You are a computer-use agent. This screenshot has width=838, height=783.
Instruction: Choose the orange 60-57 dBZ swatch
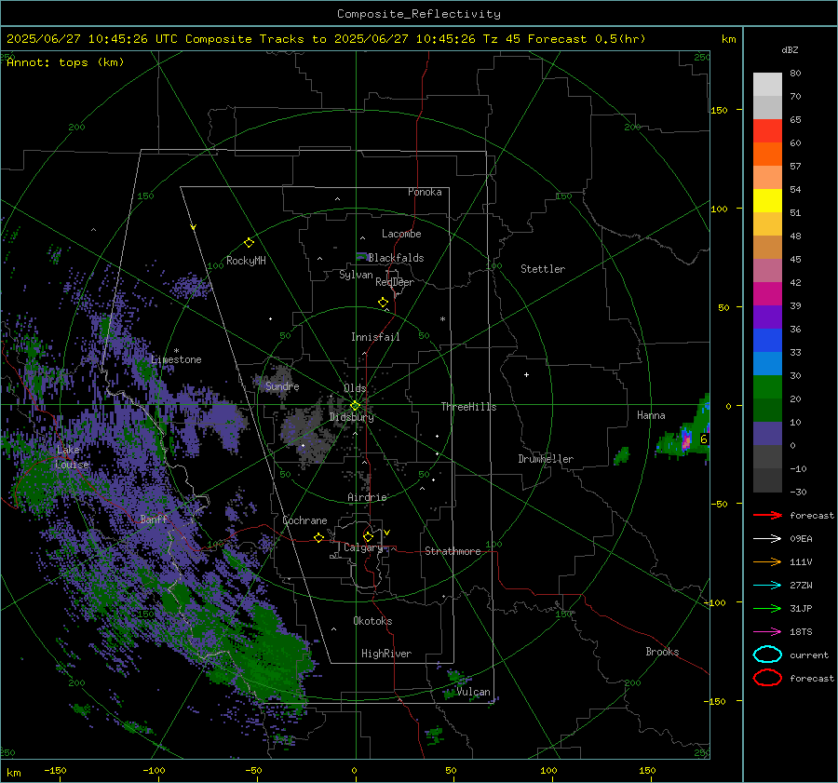pos(767,155)
